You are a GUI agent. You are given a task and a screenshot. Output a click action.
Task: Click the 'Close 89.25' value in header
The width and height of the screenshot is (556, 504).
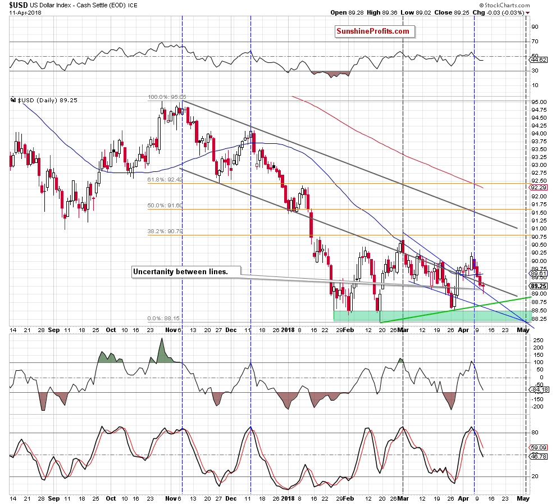pyautogui.click(x=452, y=12)
